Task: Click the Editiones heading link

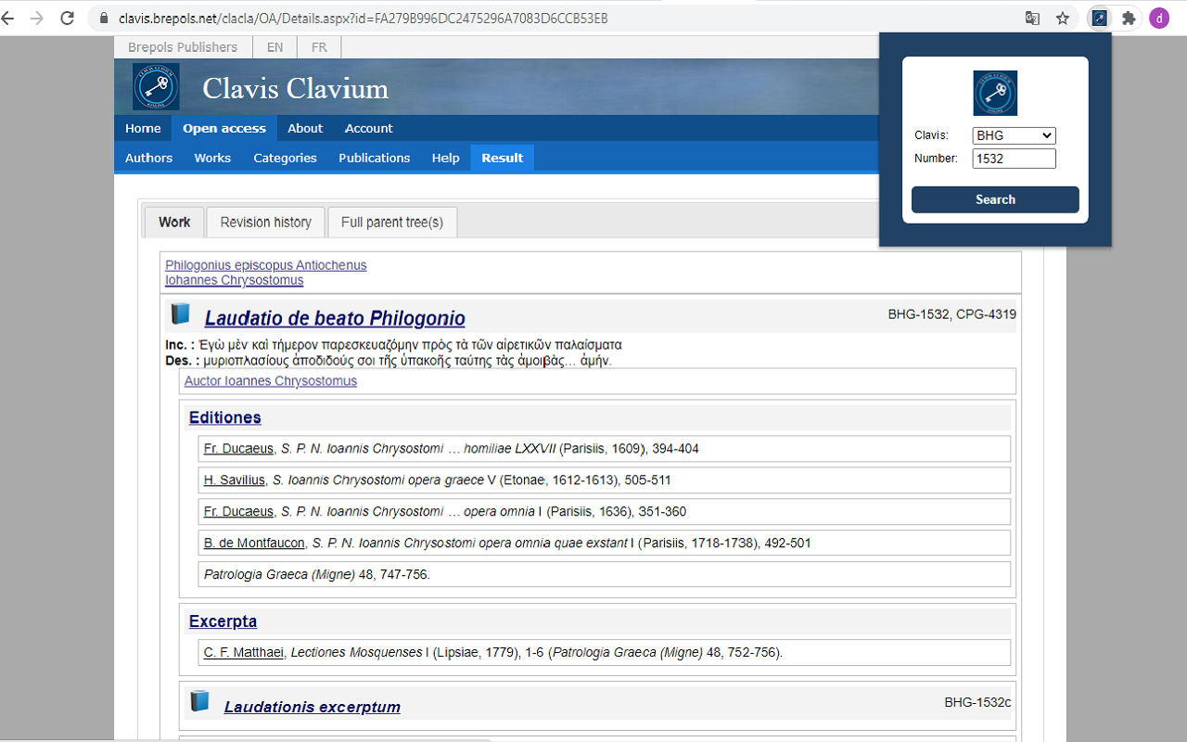Action: click(225, 417)
